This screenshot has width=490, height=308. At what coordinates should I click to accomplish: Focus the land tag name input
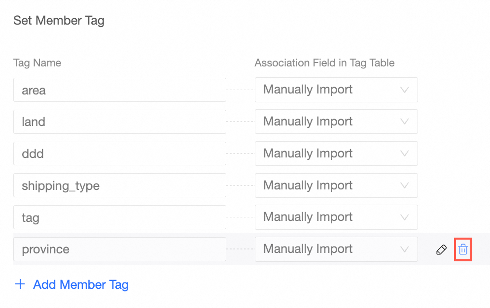[x=119, y=122]
